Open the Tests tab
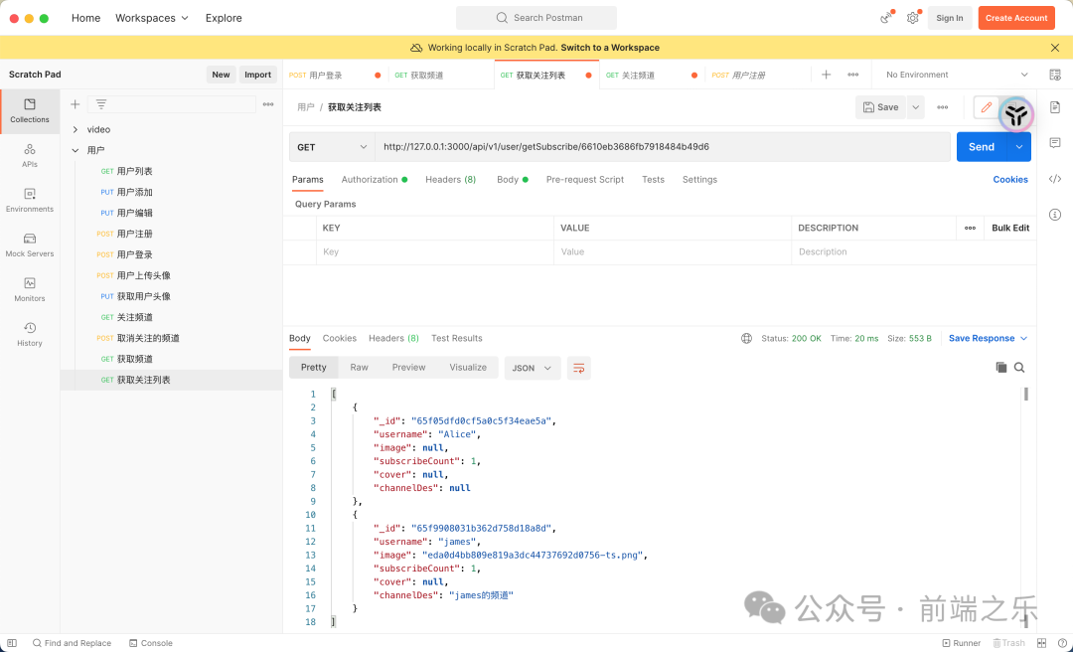The image size is (1073, 652). tap(653, 180)
